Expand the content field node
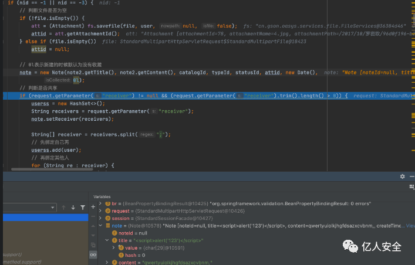Screen dimensions: 415x265 (107, 263)
